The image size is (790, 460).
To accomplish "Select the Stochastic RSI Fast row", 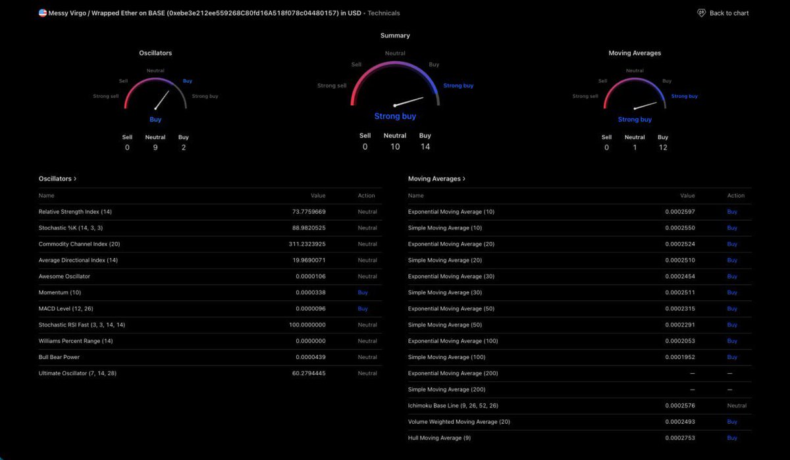I will coord(210,325).
